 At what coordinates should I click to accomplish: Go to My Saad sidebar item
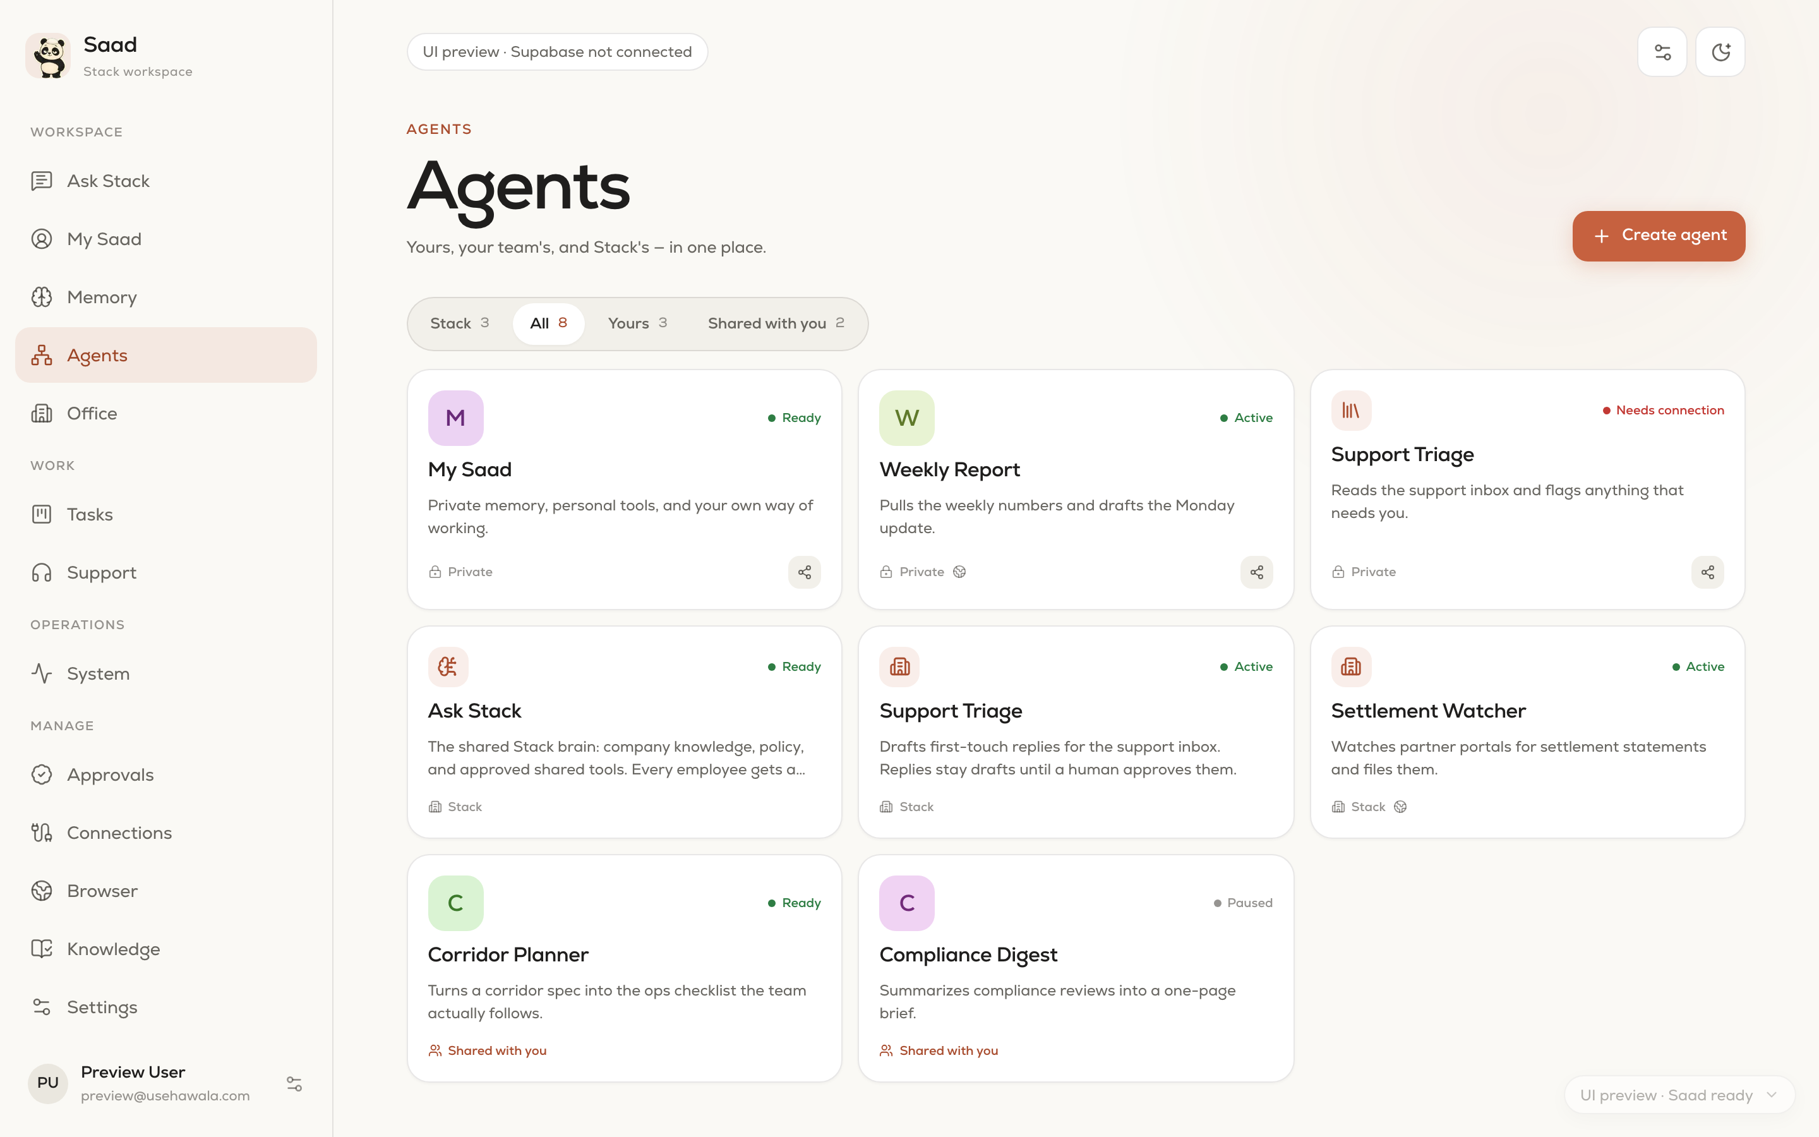(x=165, y=239)
